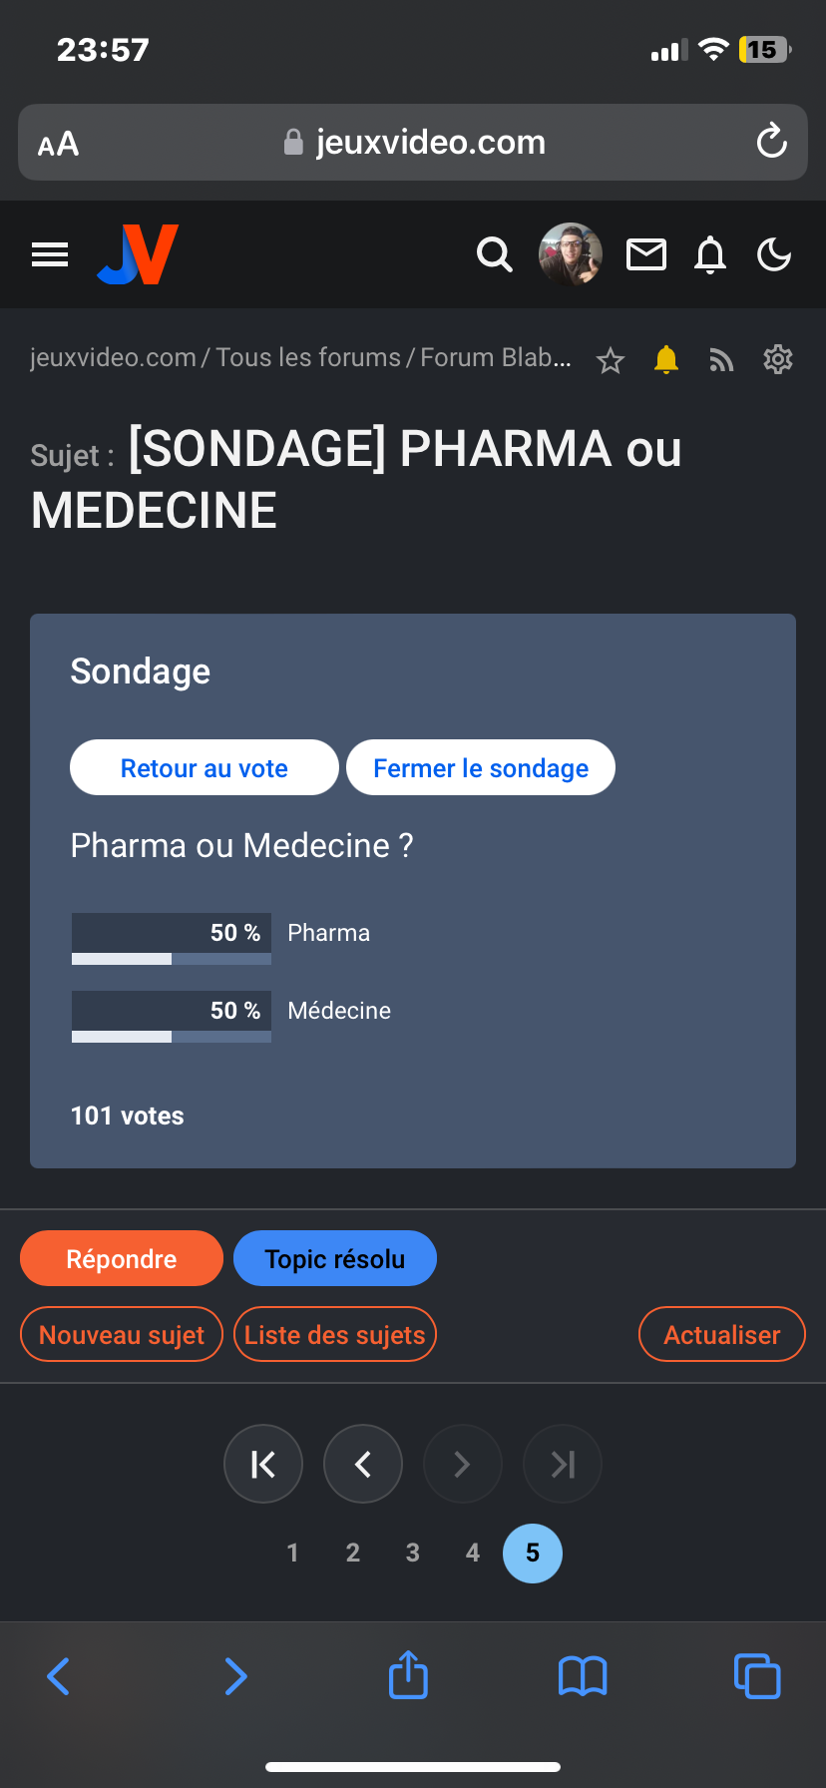Add topic to favorites star icon
This screenshot has width=826, height=1788.
[x=611, y=360]
